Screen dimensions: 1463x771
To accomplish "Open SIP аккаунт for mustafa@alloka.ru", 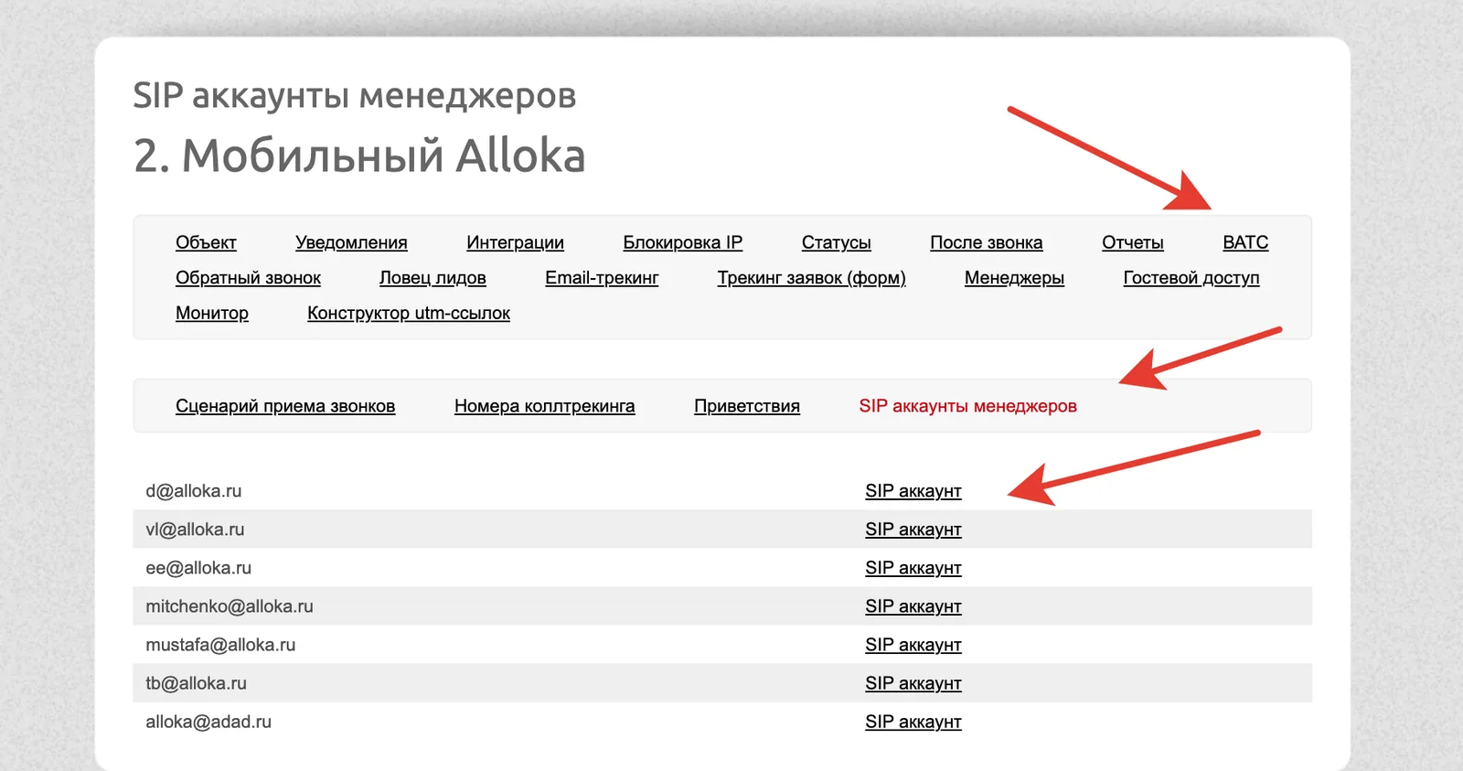I will tap(913, 645).
